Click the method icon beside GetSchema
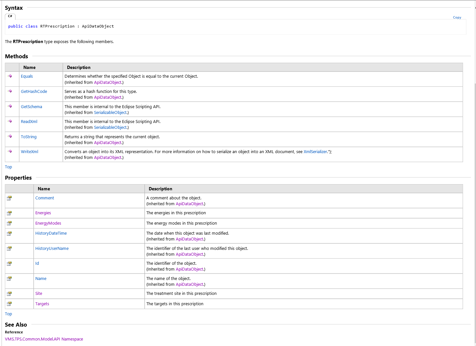476x346 pixels. (x=10, y=106)
